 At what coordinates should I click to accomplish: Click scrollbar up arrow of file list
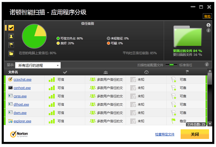coord(210,71)
